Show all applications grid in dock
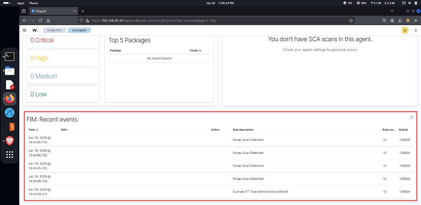421x205 pixels. pos(10,154)
